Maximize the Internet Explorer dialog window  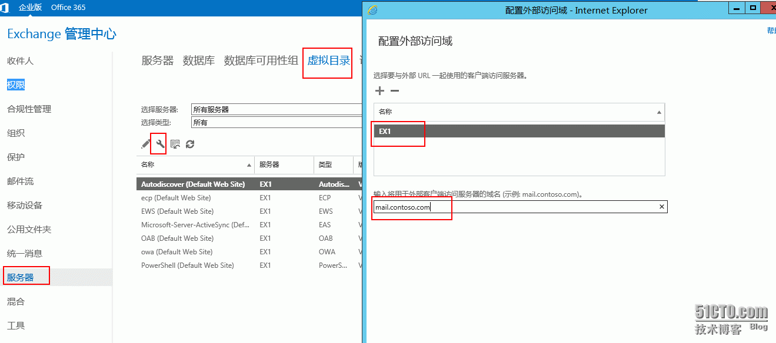752,8
